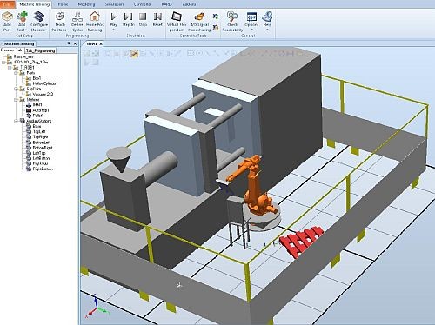Open the File menu tab
This screenshot has width=435, height=325.
(8, 4)
